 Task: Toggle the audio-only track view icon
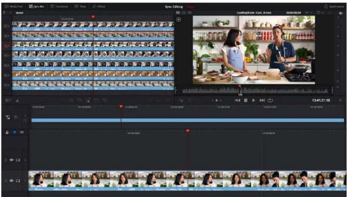pos(22,132)
